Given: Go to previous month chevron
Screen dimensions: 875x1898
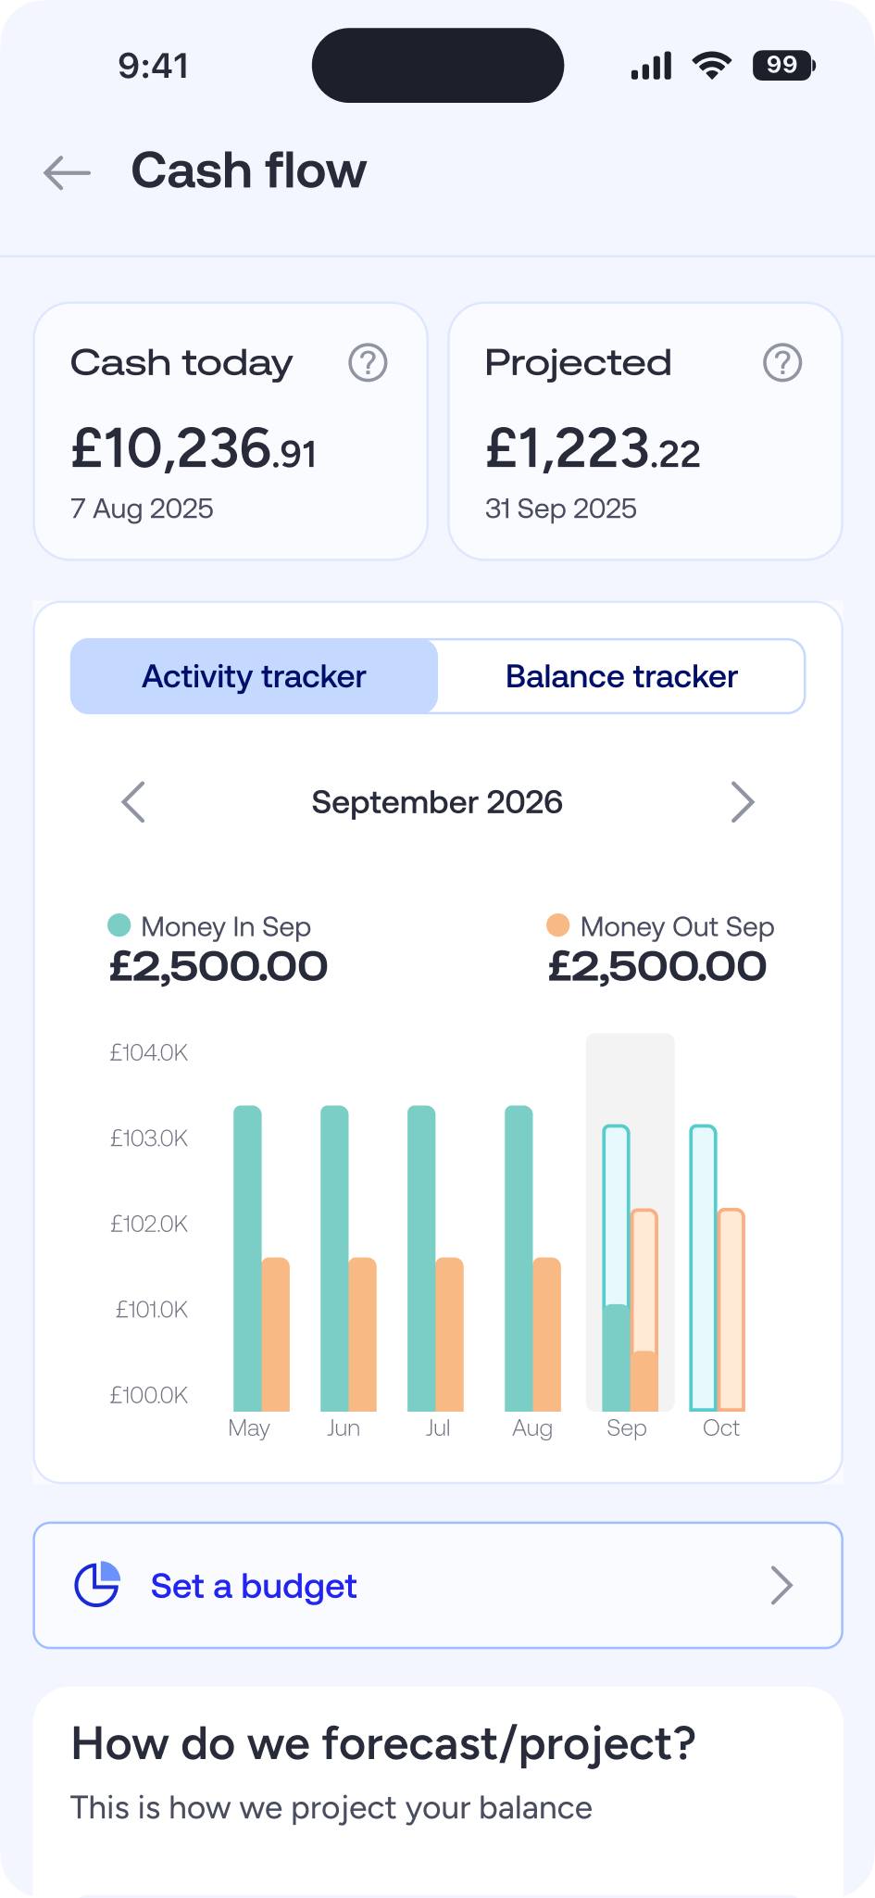Looking at the screenshot, I should [x=134, y=802].
